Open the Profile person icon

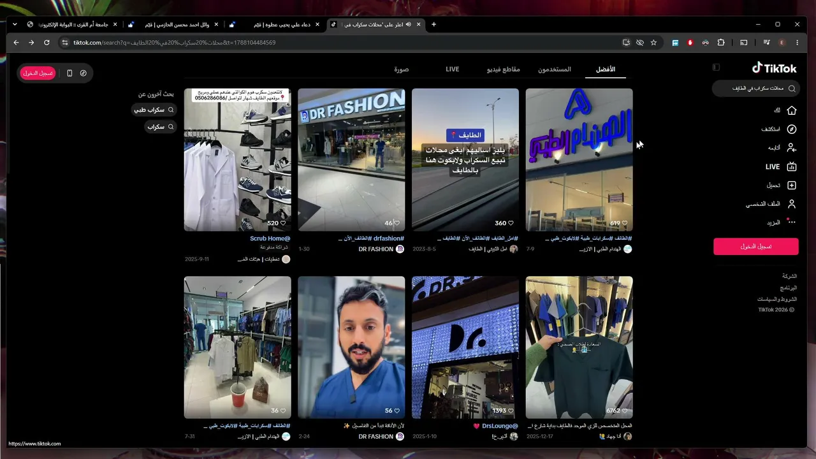792,204
